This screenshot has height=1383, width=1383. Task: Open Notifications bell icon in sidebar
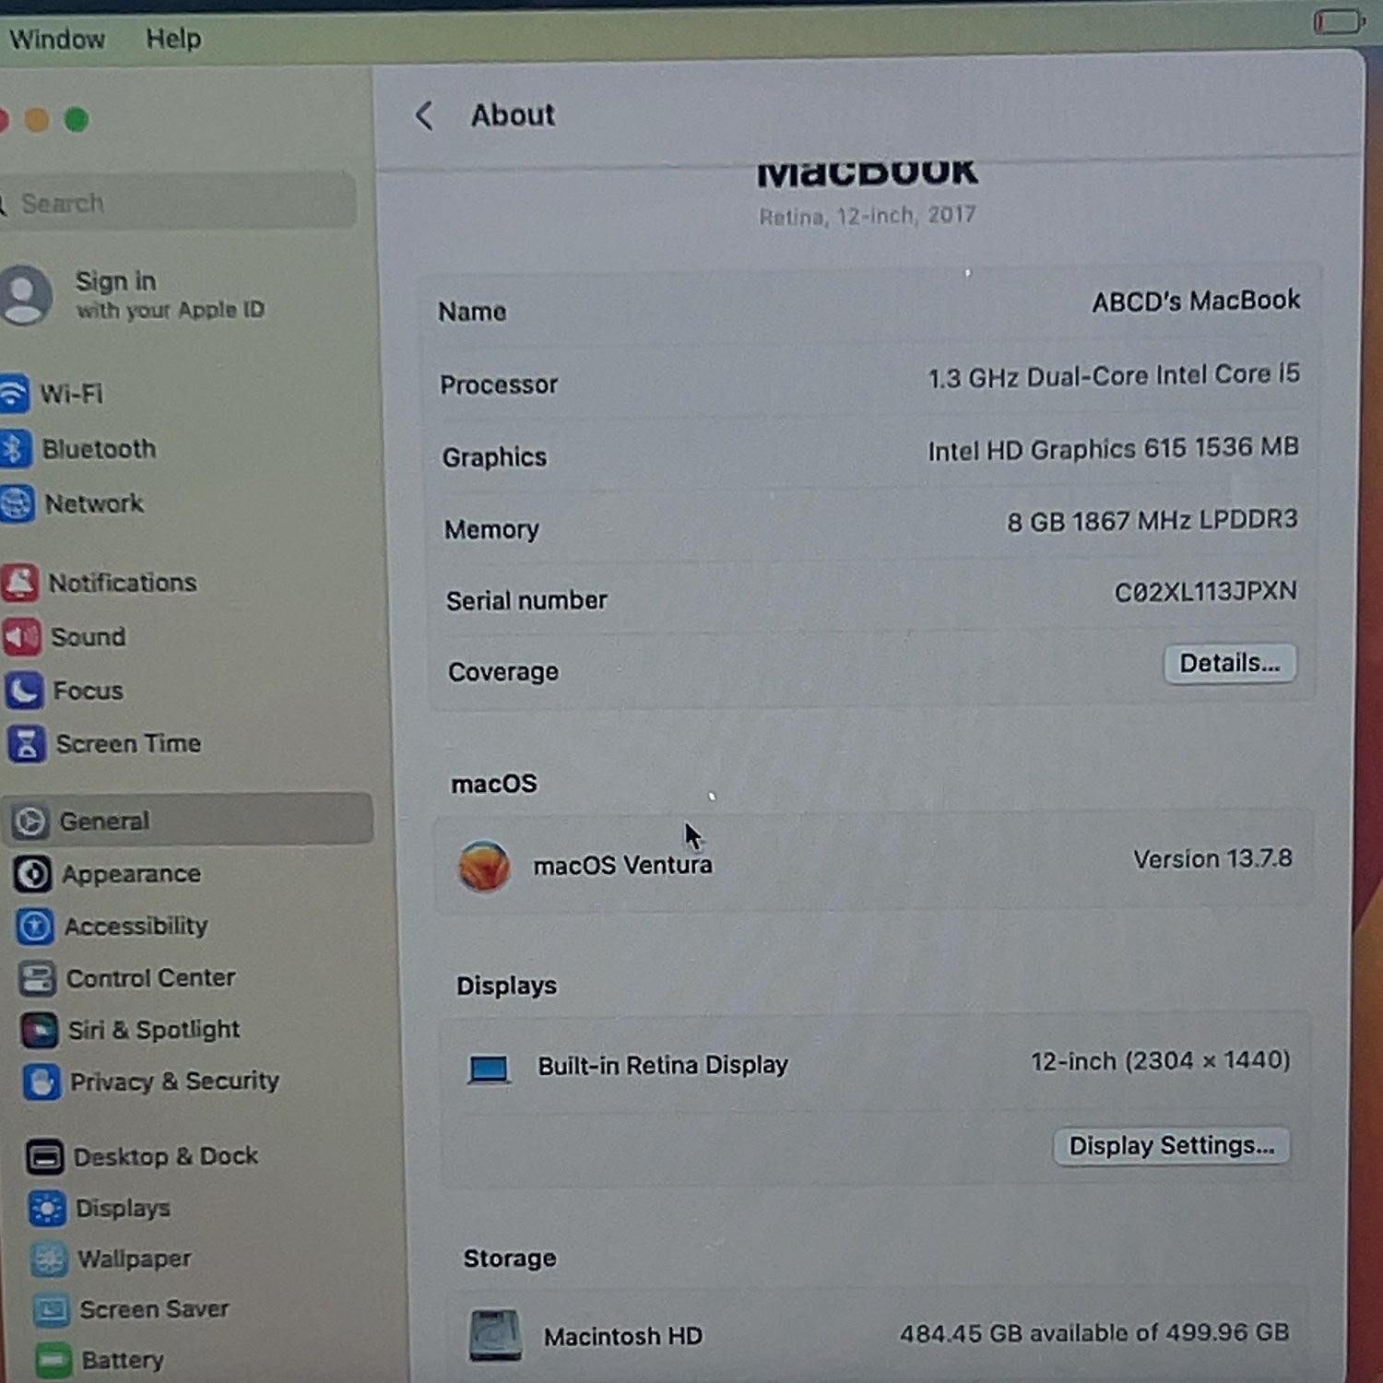[x=19, y=583]
